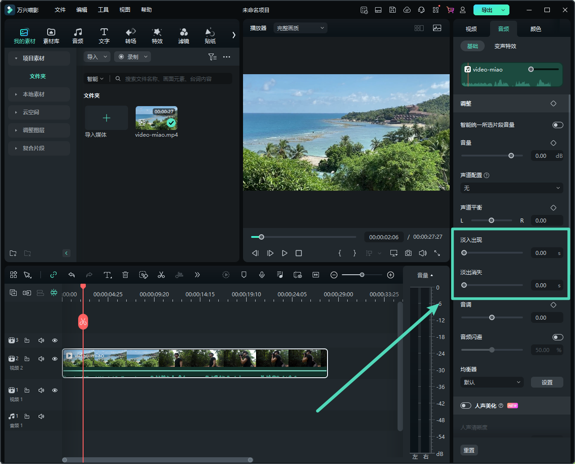Screen dimensions: 575x464
Task: Open the 特效 effects panel
Action: point(157,36)
